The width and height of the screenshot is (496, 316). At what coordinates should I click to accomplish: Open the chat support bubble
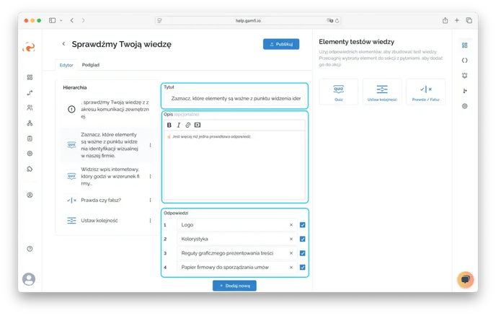[x=465, y=280]
